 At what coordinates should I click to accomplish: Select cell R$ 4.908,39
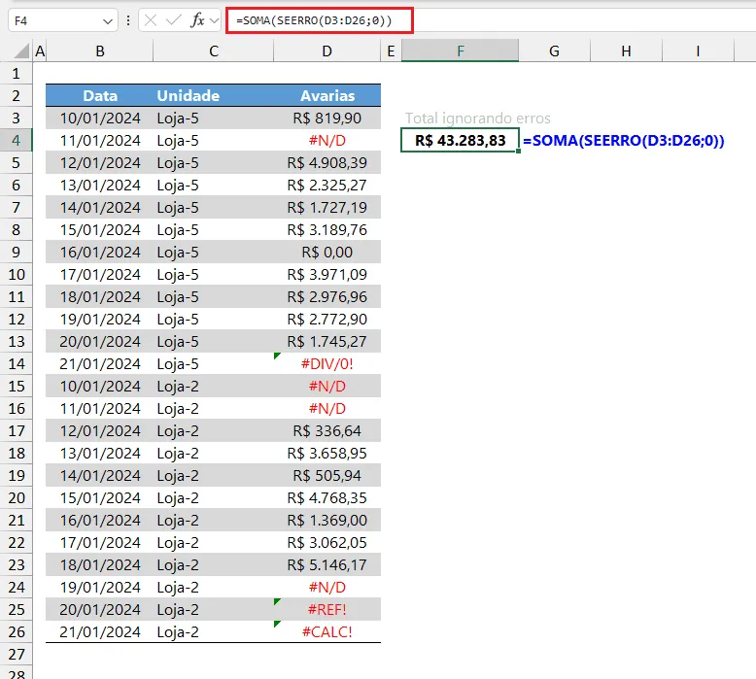tap(326, 163)
